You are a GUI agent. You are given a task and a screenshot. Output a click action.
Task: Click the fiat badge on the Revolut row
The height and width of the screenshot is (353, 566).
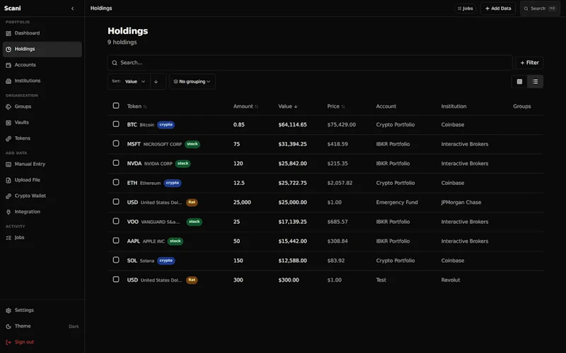[192, 280]
